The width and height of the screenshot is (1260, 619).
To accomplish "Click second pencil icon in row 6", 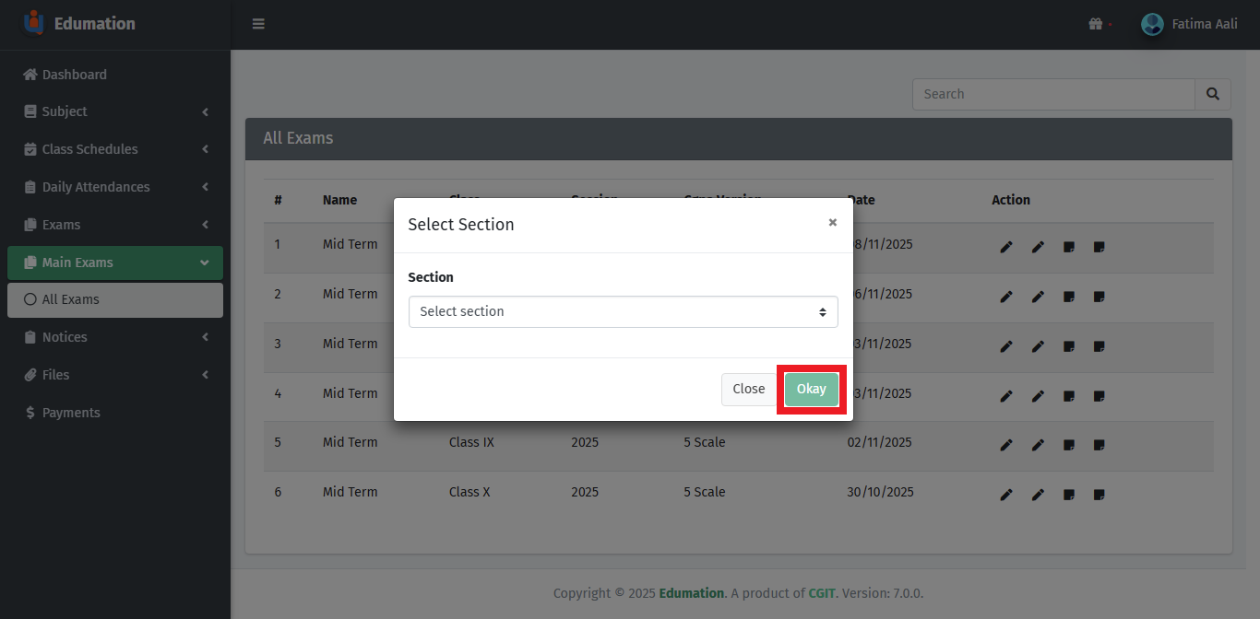I will 1038,495.
